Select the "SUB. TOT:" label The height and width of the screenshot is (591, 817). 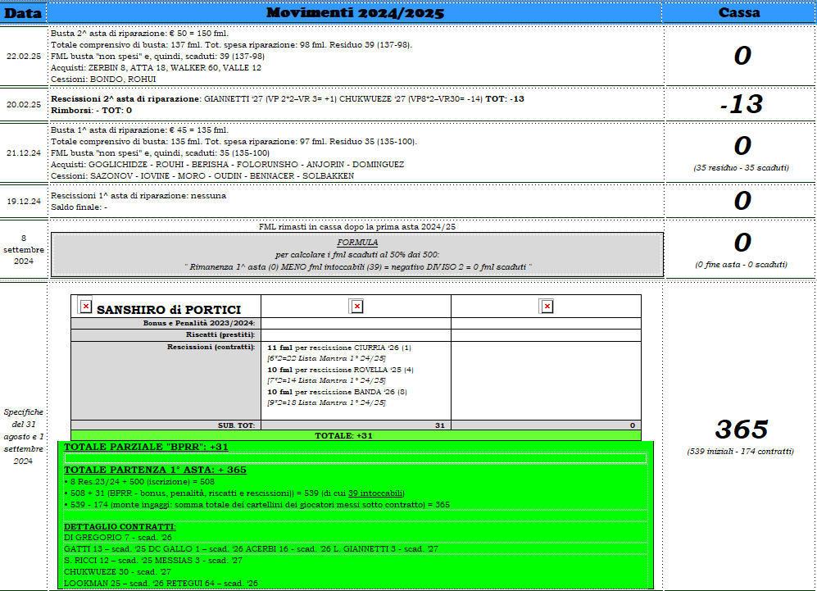point(237,425)
